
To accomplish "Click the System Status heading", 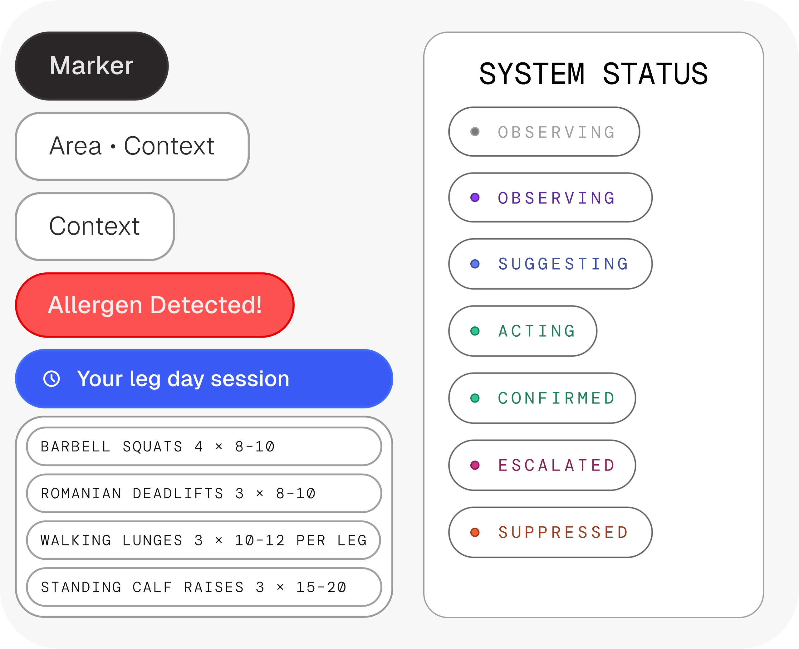I will coord(593,74).
